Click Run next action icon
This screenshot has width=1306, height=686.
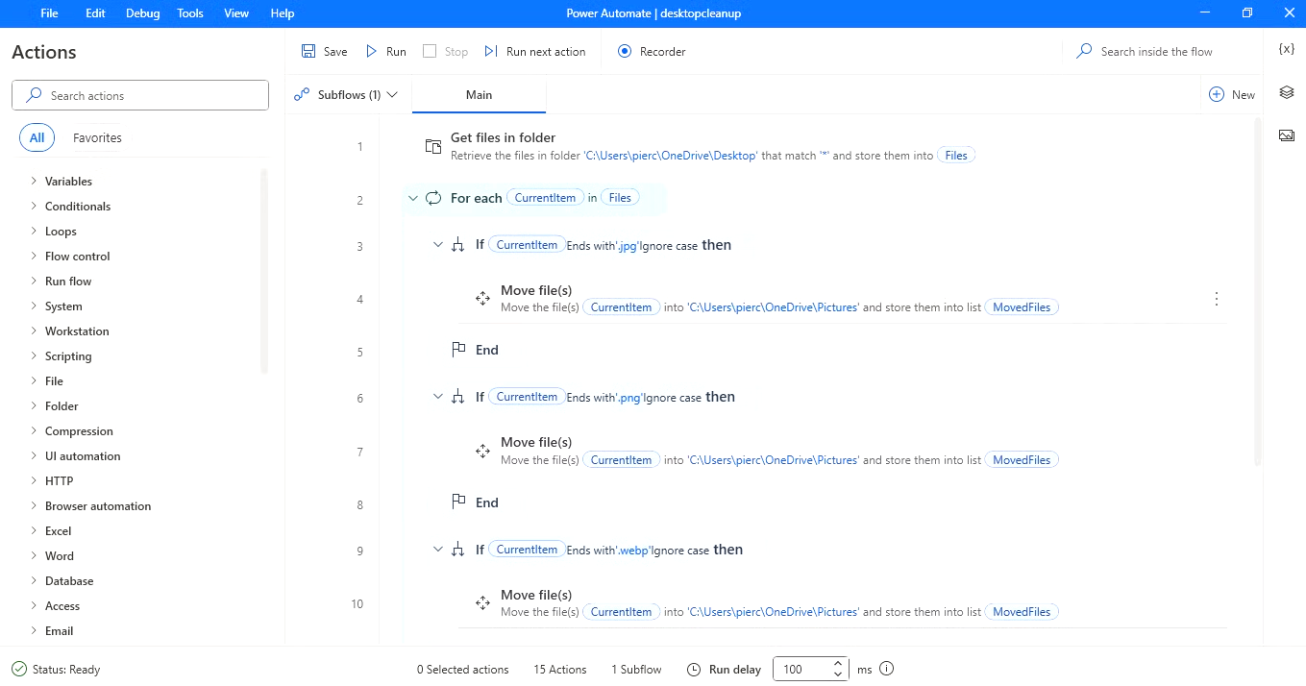pos(491,51)
